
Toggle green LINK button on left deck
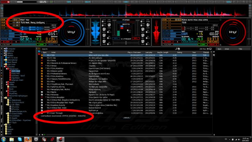click(41, 44)
